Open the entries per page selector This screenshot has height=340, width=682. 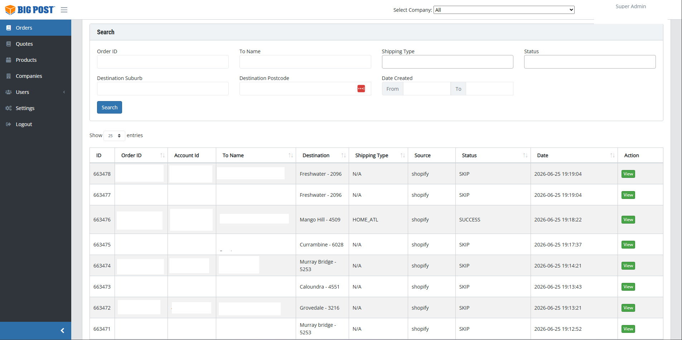point(114,136)
